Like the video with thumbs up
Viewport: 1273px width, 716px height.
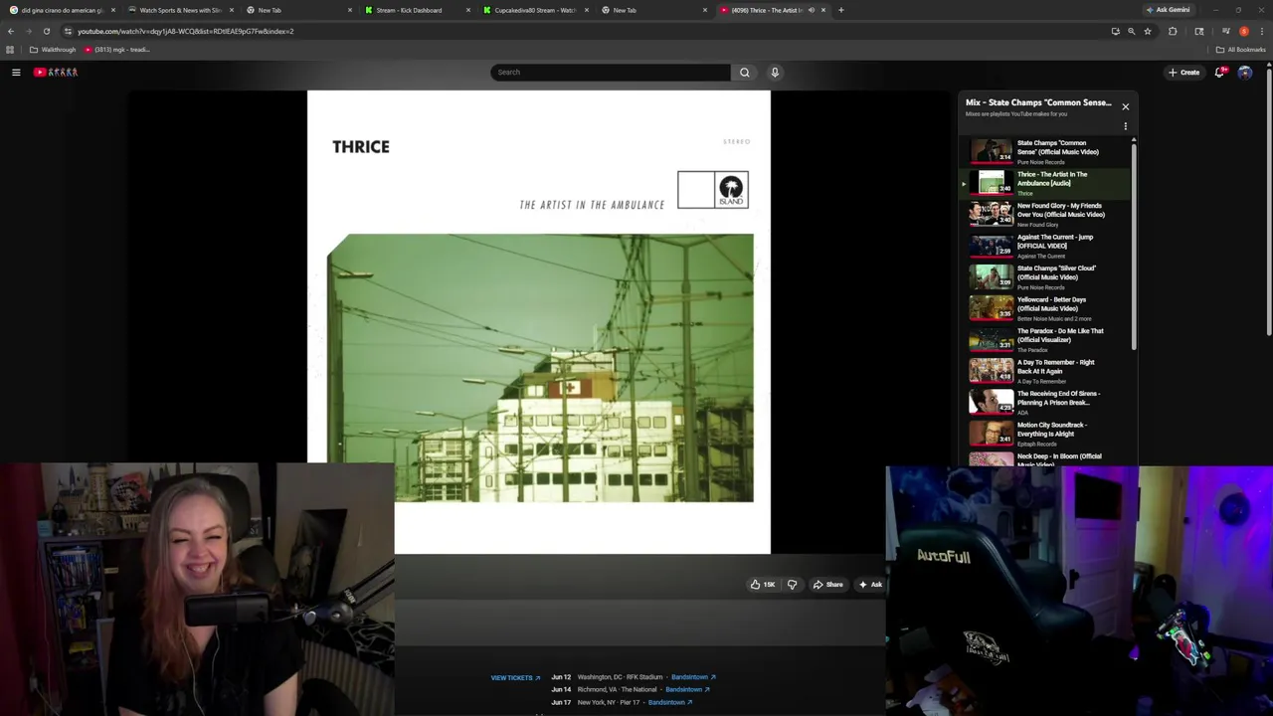pyautogui.click(x=763, y=585)
